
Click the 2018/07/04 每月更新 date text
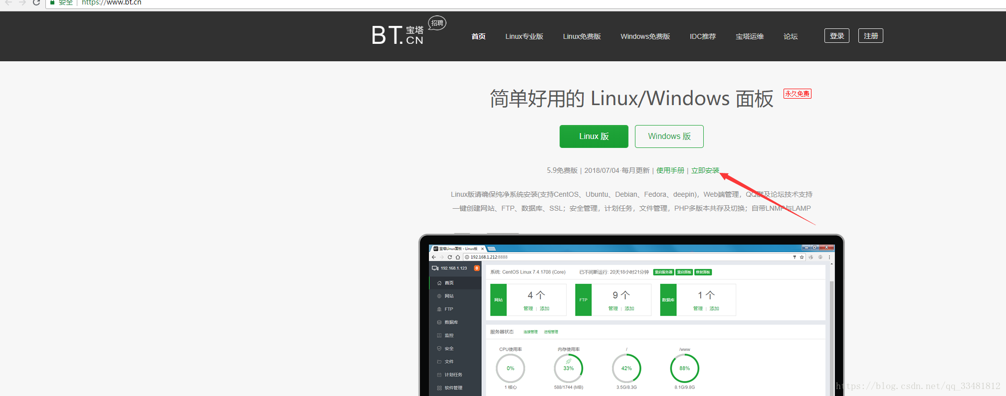tap(617, 170)
